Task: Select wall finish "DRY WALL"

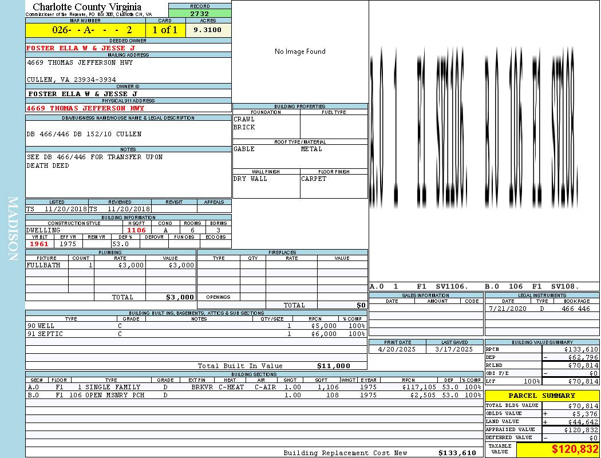Action: click(x=250, y=179)
